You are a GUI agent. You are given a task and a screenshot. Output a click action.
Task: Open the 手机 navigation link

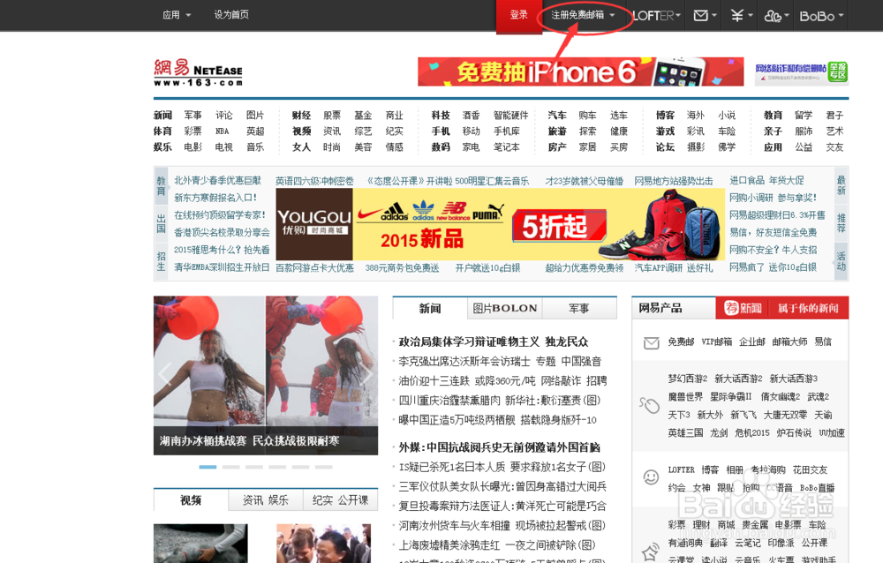coord(441,131)
